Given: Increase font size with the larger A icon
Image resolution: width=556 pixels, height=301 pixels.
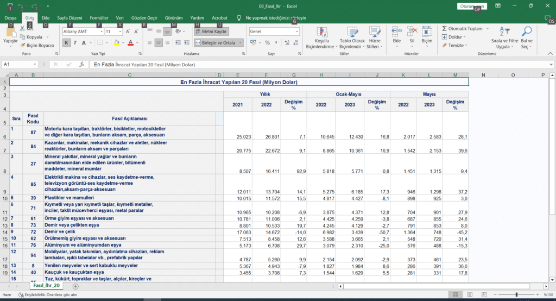Looking at the screenshot, I should click(x=128, y=32).
